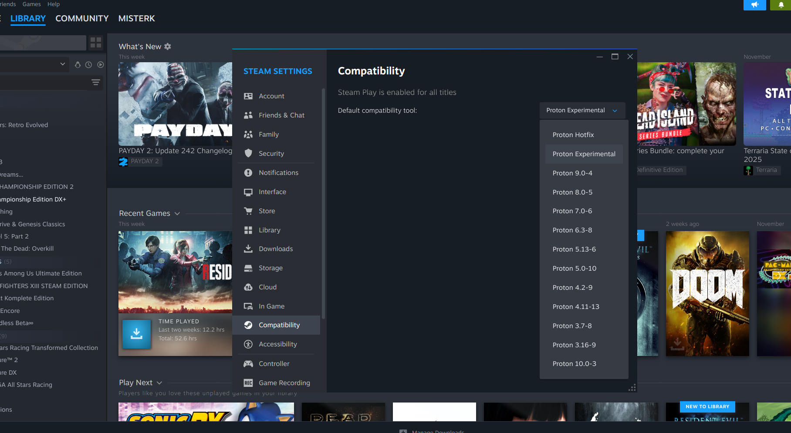Screen dimensions: 791x433
Task: Open the Controller settings section
Action: (274, 364)
